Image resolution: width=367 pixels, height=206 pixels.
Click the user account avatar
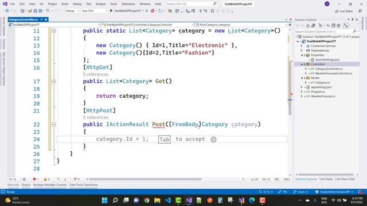[327, 4]
